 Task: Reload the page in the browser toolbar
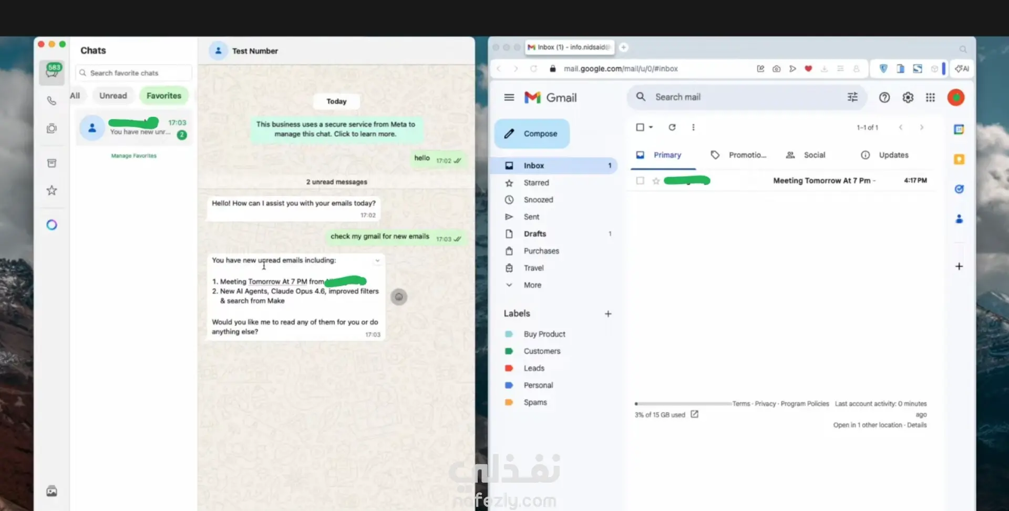[x=533, y=69]
